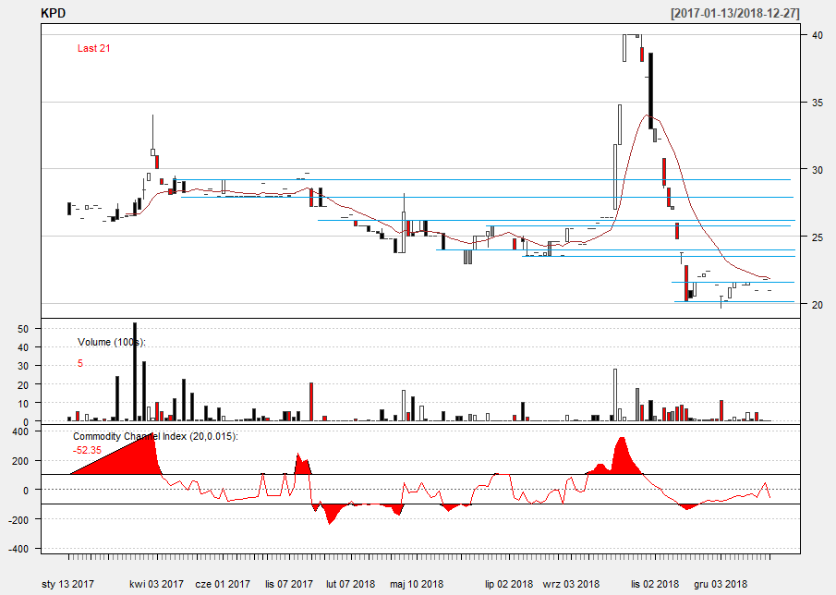Click the KPD chart title

click(x=54, y=13)
